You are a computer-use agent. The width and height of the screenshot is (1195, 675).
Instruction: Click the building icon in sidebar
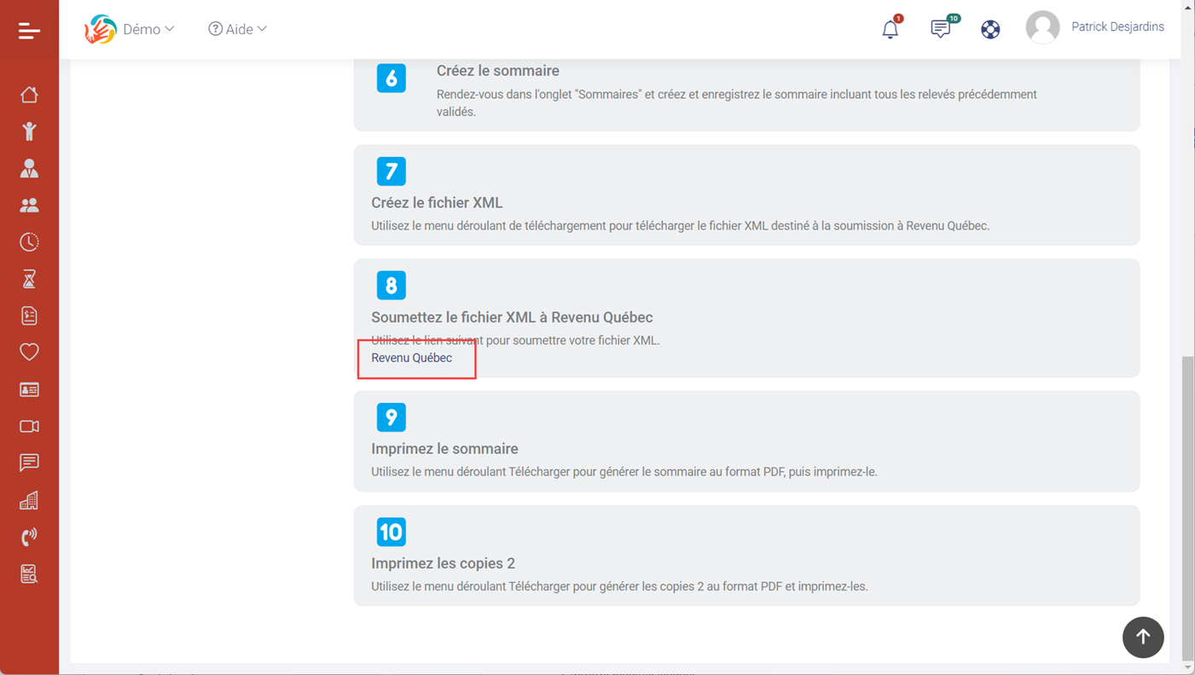coord(29,500)
